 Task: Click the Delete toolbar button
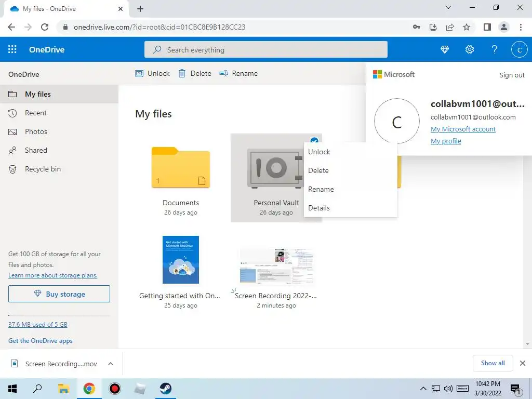tap(195, 73)
